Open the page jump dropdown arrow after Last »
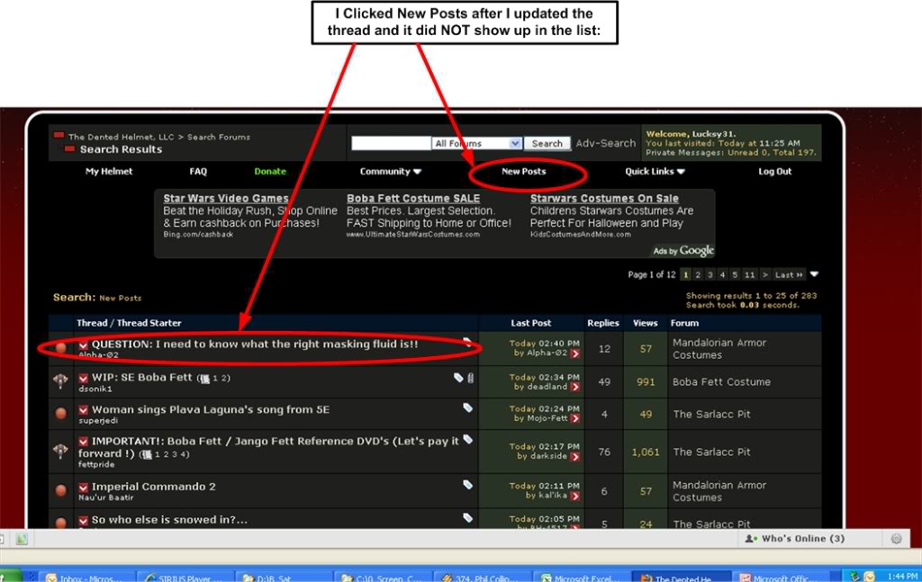Screen dimensions: 922x582 coord(814,274)
